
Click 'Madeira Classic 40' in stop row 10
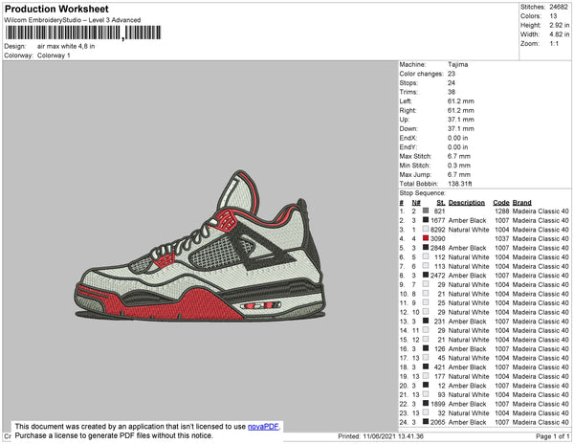[x=541, y=294]
